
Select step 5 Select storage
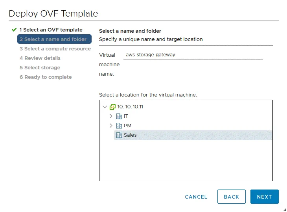40,68
